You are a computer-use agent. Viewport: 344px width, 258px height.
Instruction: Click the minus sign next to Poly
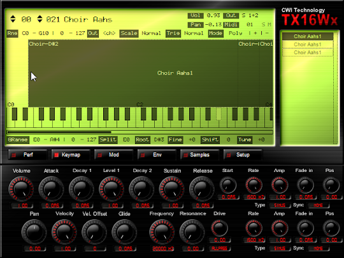(267, 33)
